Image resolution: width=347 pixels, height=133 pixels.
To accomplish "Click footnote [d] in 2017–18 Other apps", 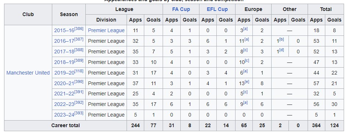I will coord(282,50).
